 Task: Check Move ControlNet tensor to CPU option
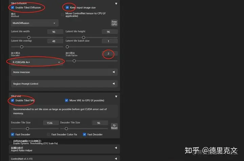62,15
